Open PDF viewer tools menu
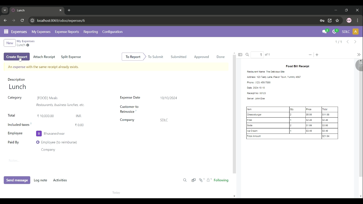Screen dimensions: 363x204 [x=359, y=55]
